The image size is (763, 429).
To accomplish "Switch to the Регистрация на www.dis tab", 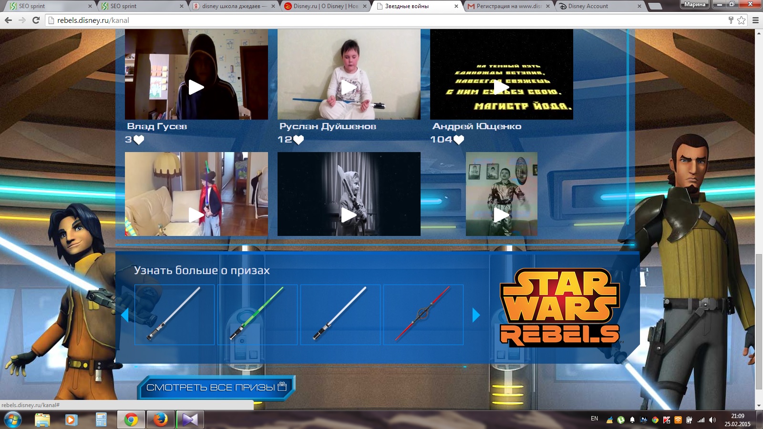I will tap(508, 6).
